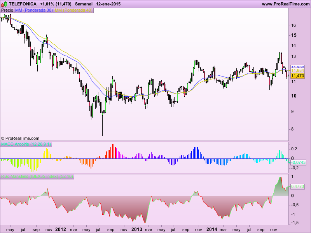Click the -0,0743 MACD value tag
The height and width of the screenshot is (233, 311).
[299, 162]
